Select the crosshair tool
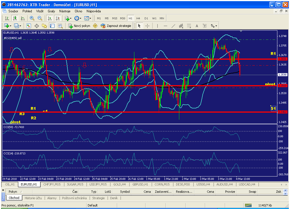Screen dimensions: 290x209 [148, 26]
